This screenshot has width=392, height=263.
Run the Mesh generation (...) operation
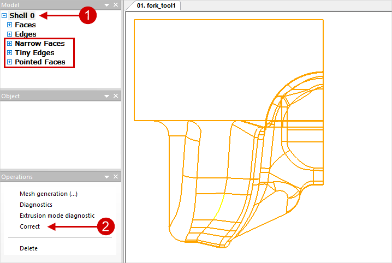point(49,194)
